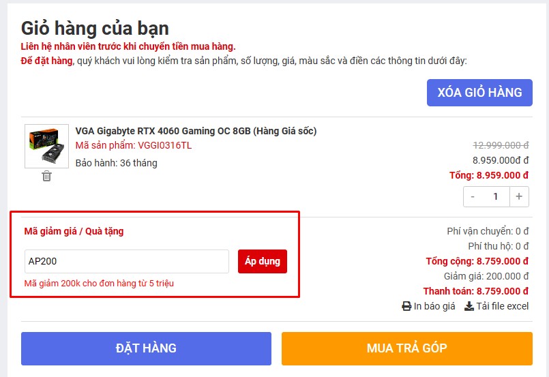Place the order with ĐẶT HÀNG
549x377 pixels.
146,348
